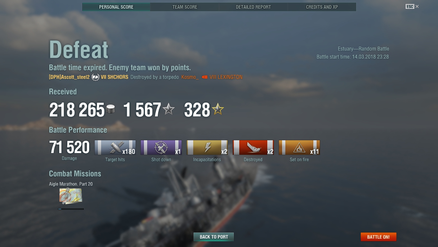Select the Personal Score tab

[x=116, y=7]
